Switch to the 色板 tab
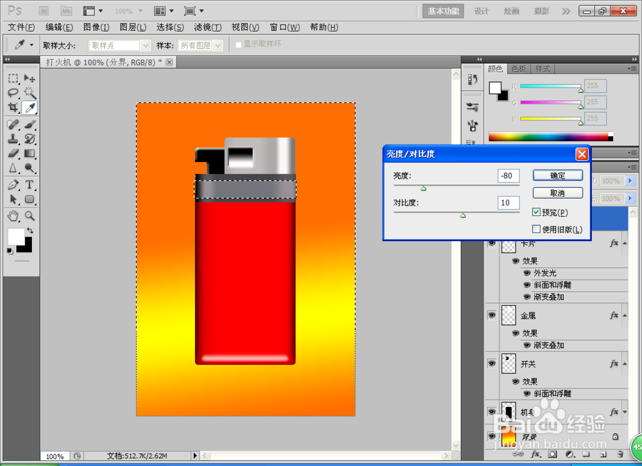Viewport: 642px width, 466px height. point(519,69)
